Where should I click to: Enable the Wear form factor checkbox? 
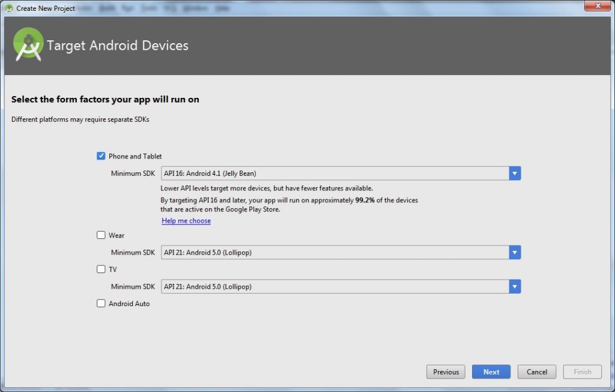coord(101,235)
